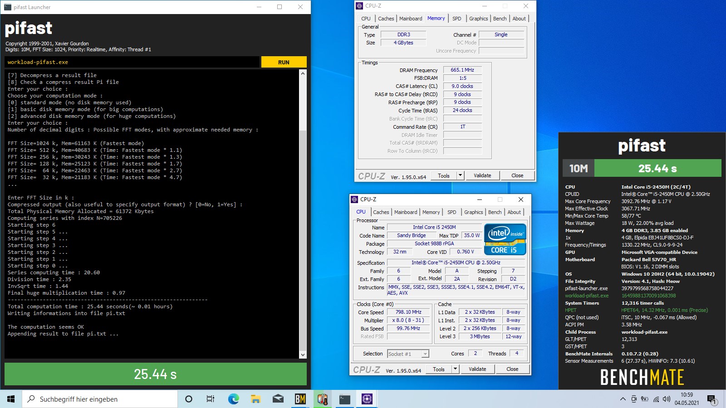Click Core Speed value 798.10 MHz
726x408 pixels.
click(408, 312)
